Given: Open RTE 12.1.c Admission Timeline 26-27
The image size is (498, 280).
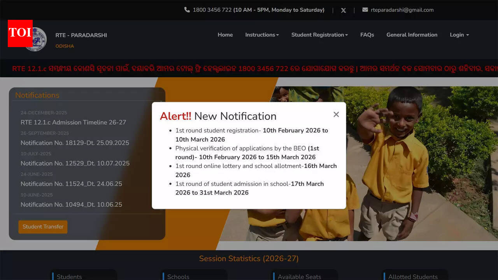Looking at the screenshot, I should (x=73, y=122).
